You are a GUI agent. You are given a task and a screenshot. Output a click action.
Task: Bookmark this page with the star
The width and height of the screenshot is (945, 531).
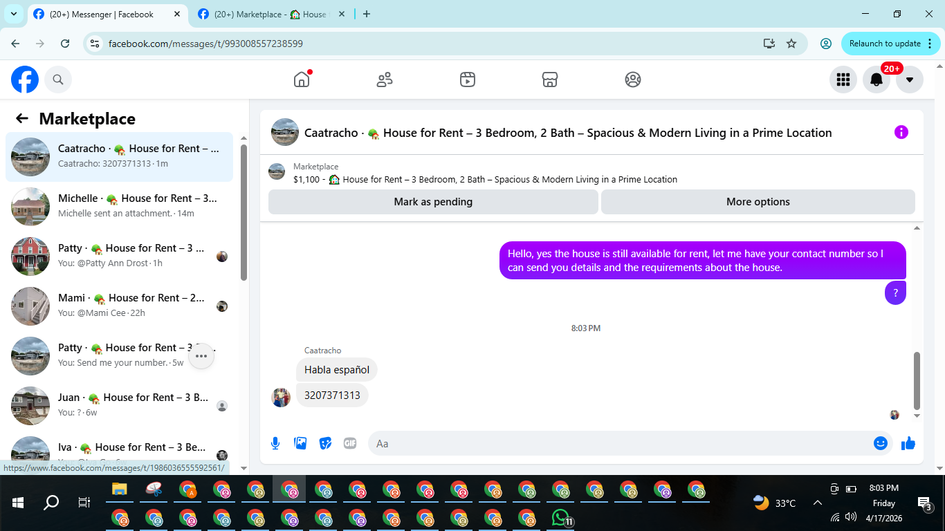click(791, 44)
